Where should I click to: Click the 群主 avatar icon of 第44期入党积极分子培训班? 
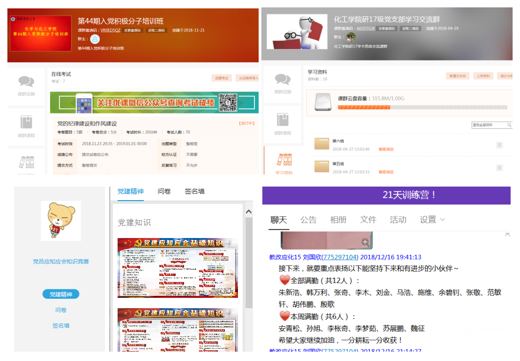point(95,39)
